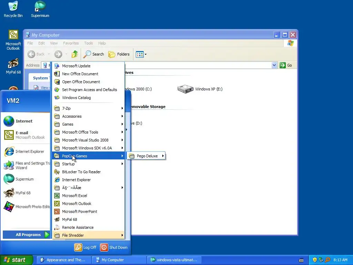Open Microsoft Photo Editor

click(26, 207)
